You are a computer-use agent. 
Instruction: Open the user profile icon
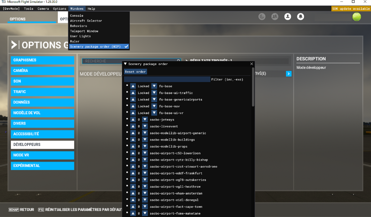click(288, 17)
